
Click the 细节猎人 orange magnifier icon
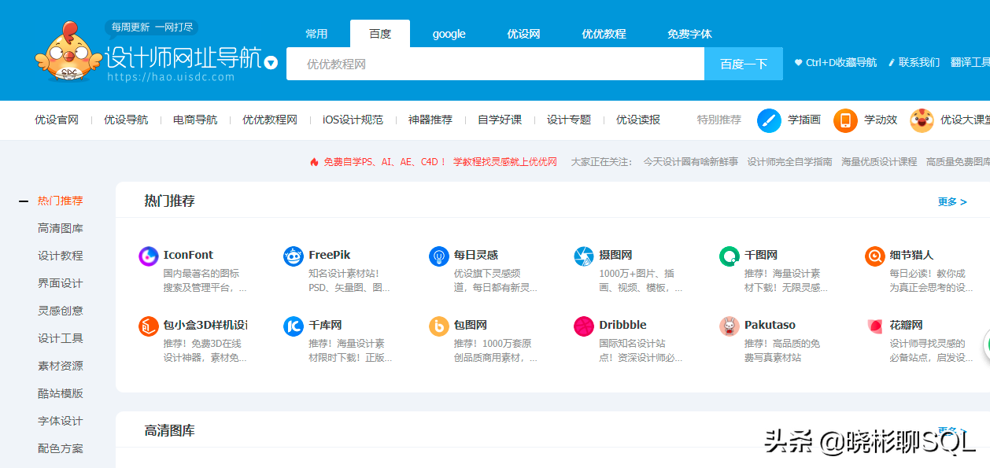(x=874, y=256)
